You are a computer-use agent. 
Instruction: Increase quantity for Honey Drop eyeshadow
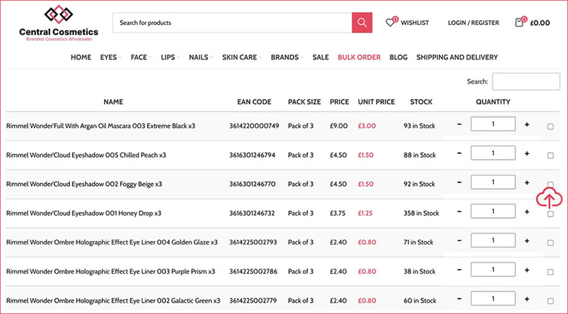tap(527, 211)
